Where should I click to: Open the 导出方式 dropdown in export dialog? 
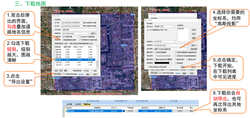pos(174,27)
